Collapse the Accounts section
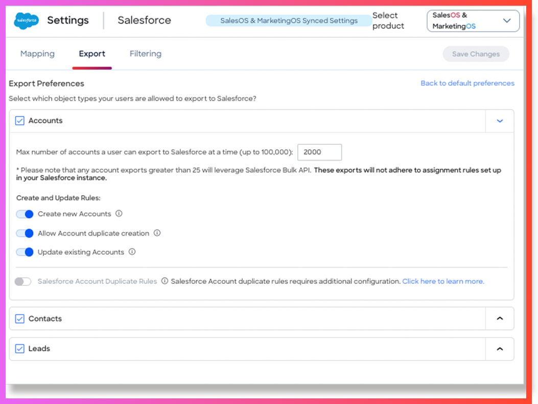Viewport: 538px width, 404px height. (499, 121)
